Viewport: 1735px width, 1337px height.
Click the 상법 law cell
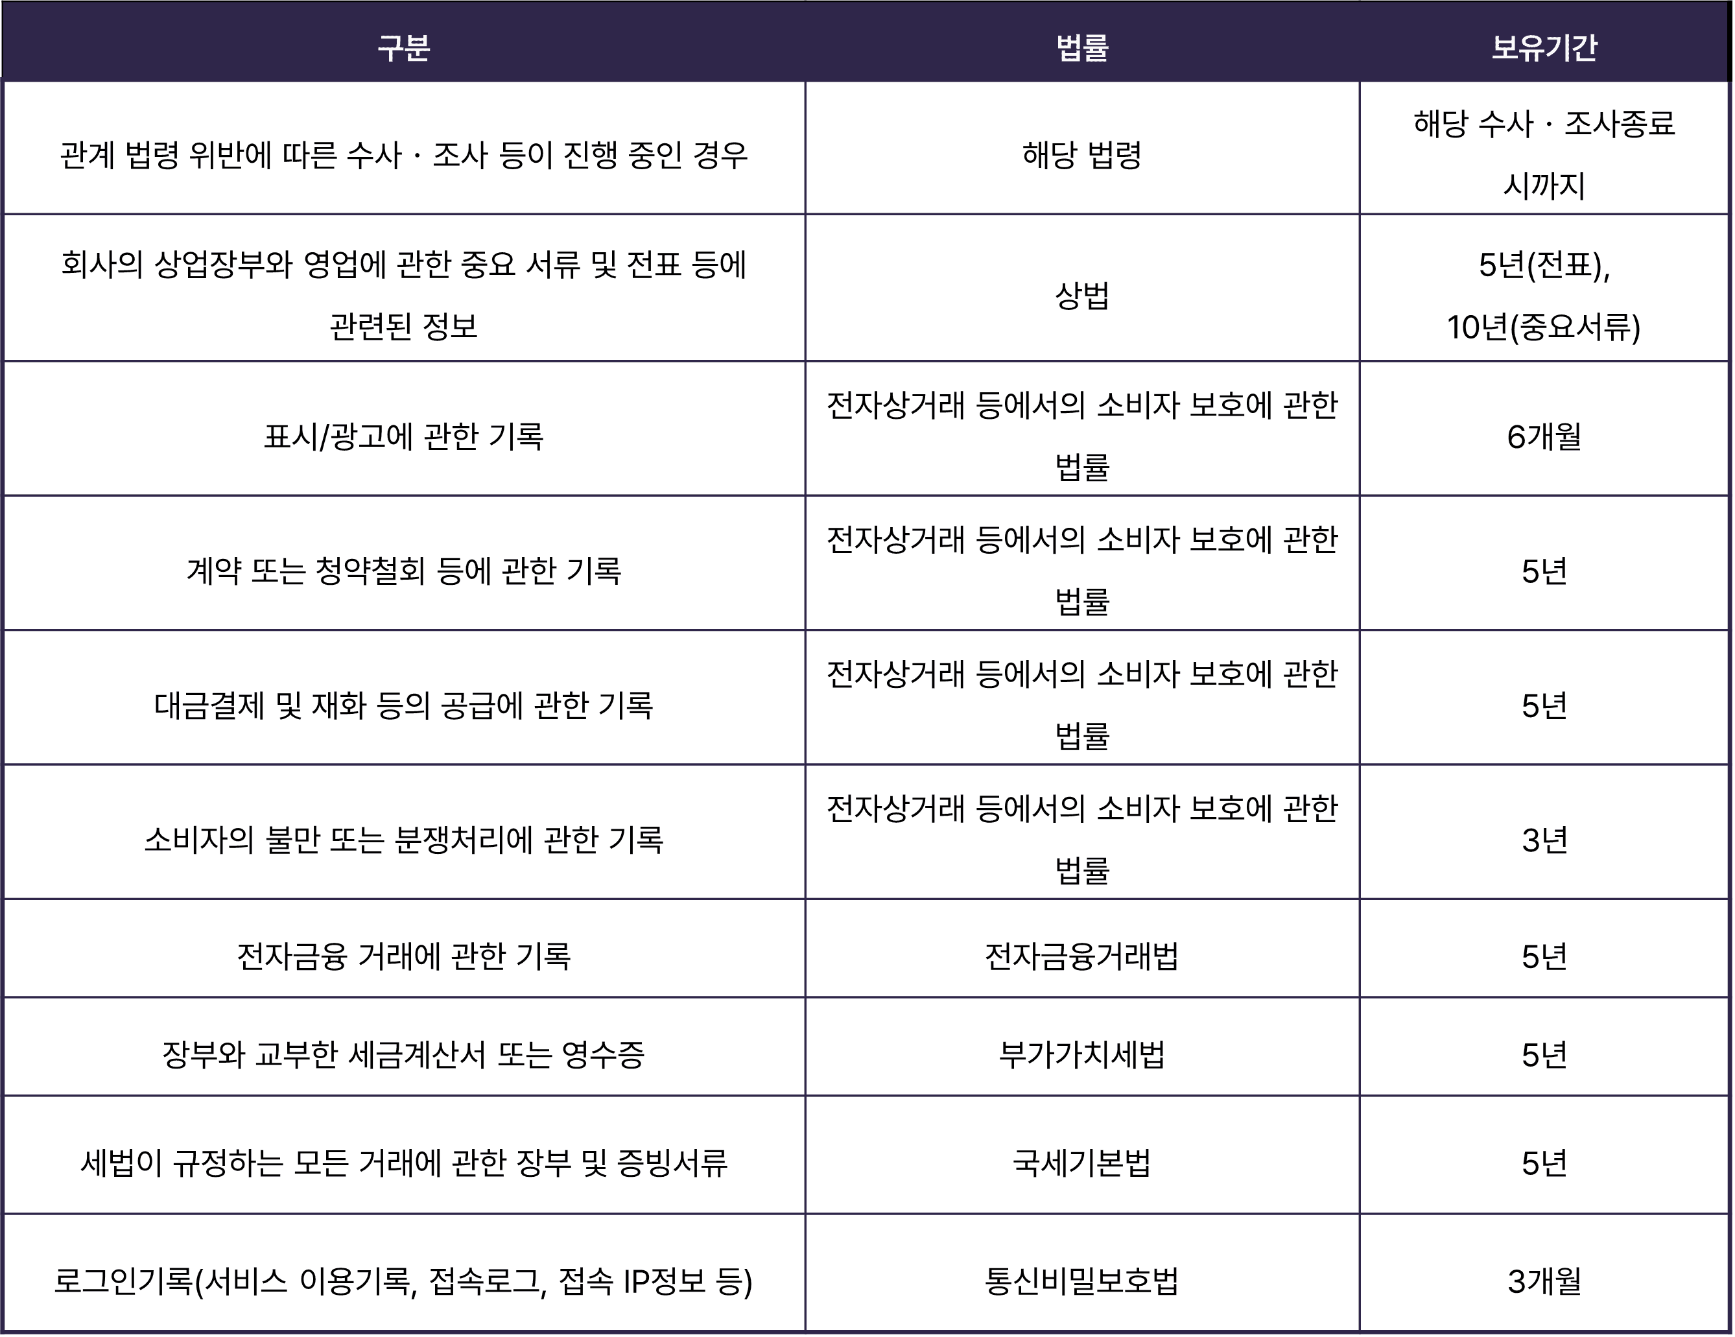click(x=1082, y=296)
